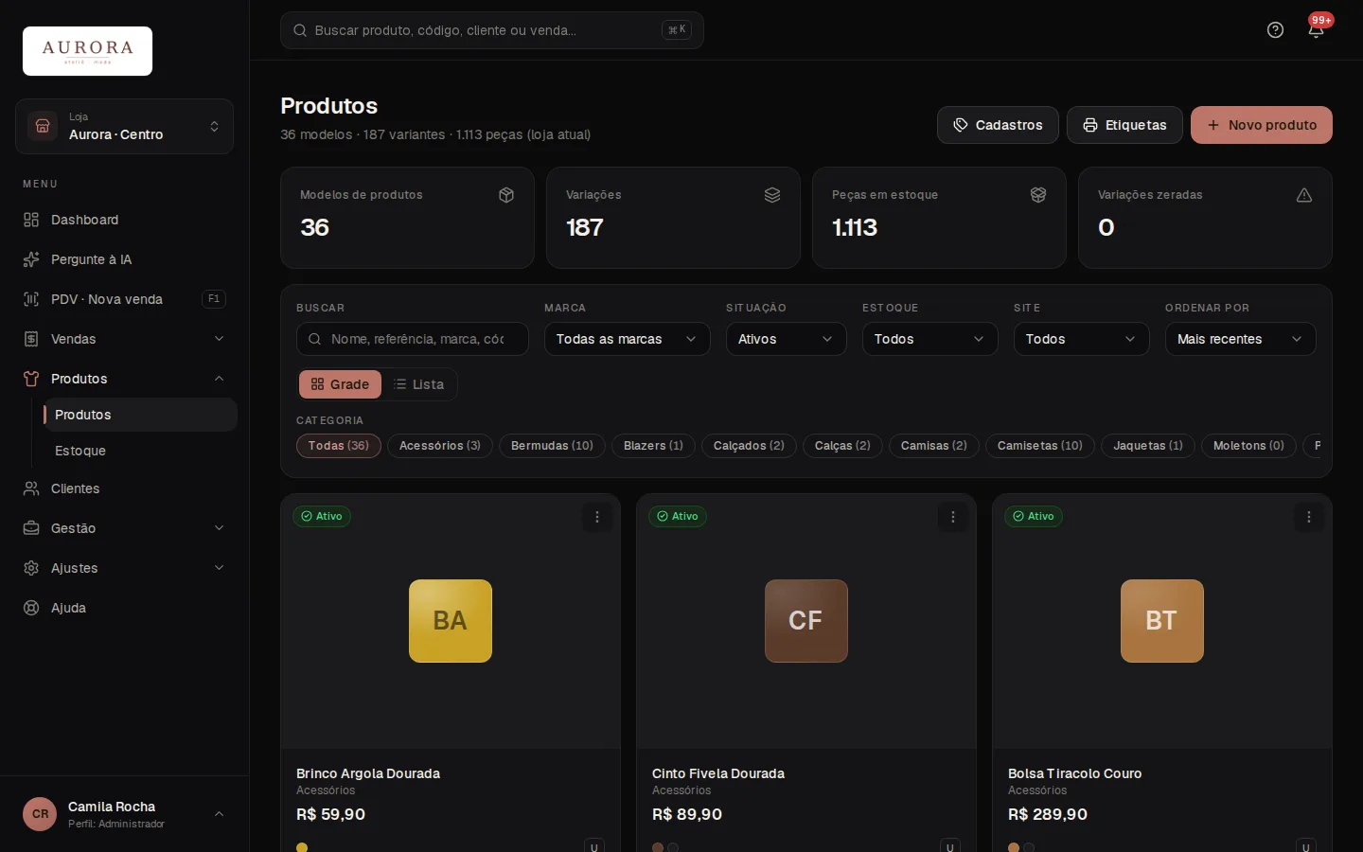This screenshot has height=852, width=1363.
Task: Filter by Bermudas (10) category
Action: click(x=552, y=446)
